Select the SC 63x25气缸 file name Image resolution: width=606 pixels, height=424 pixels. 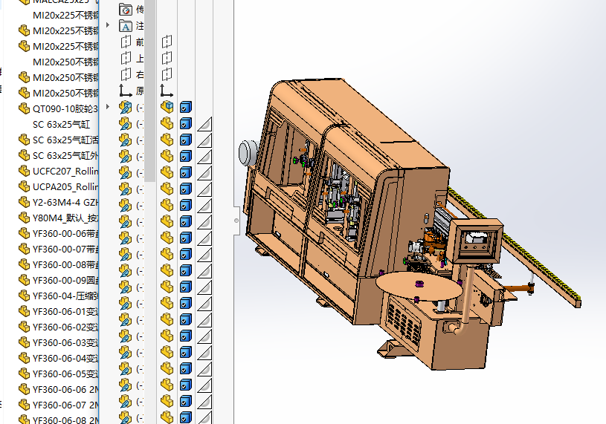tap(61, 124)
